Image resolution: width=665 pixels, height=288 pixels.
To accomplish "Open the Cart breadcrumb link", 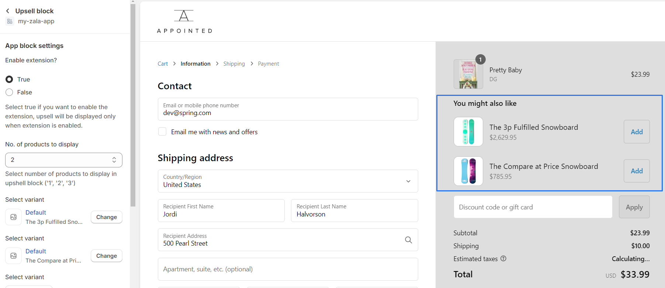I will 163,63.
